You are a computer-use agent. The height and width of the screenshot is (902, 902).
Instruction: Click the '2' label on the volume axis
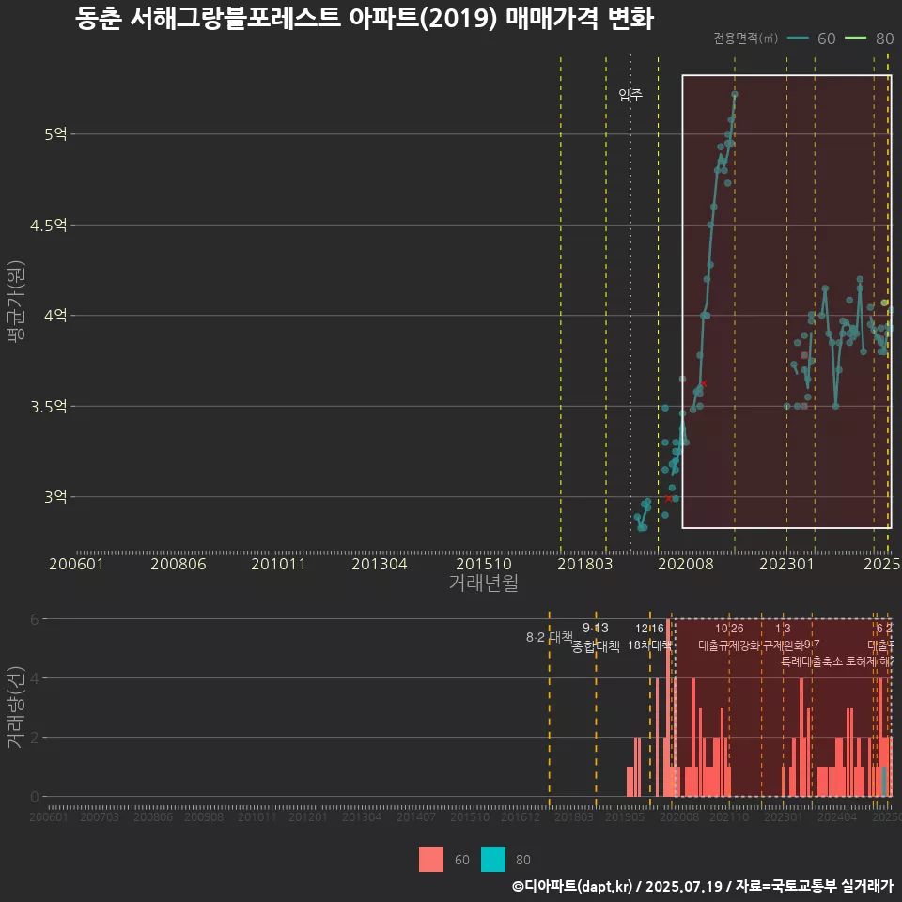click(35, 738)
